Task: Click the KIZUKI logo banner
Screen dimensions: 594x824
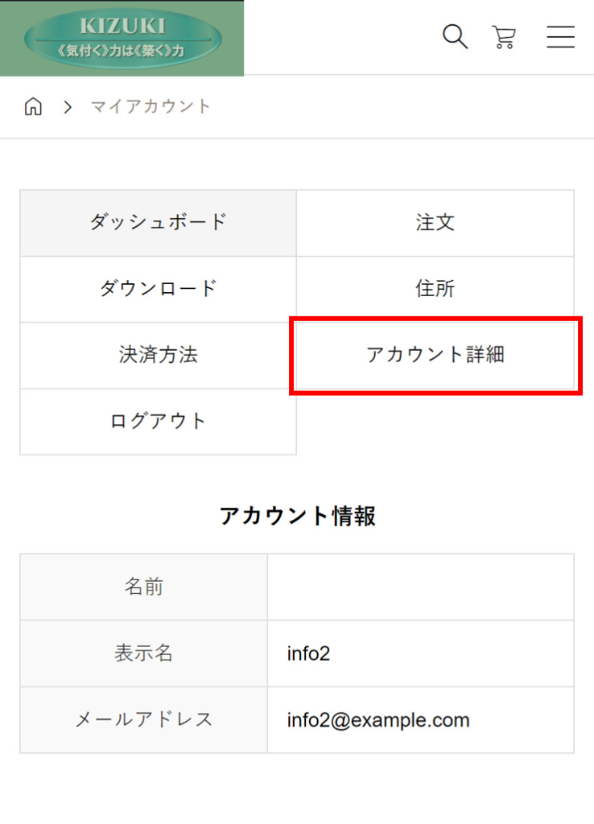Action: pyautogui.click(x=122, y=38)
